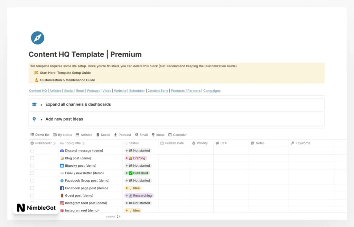Viewport: 354px width, 227px height.
Task: Tick the checkbox beside Guest post demo
Action: point(32,195)
